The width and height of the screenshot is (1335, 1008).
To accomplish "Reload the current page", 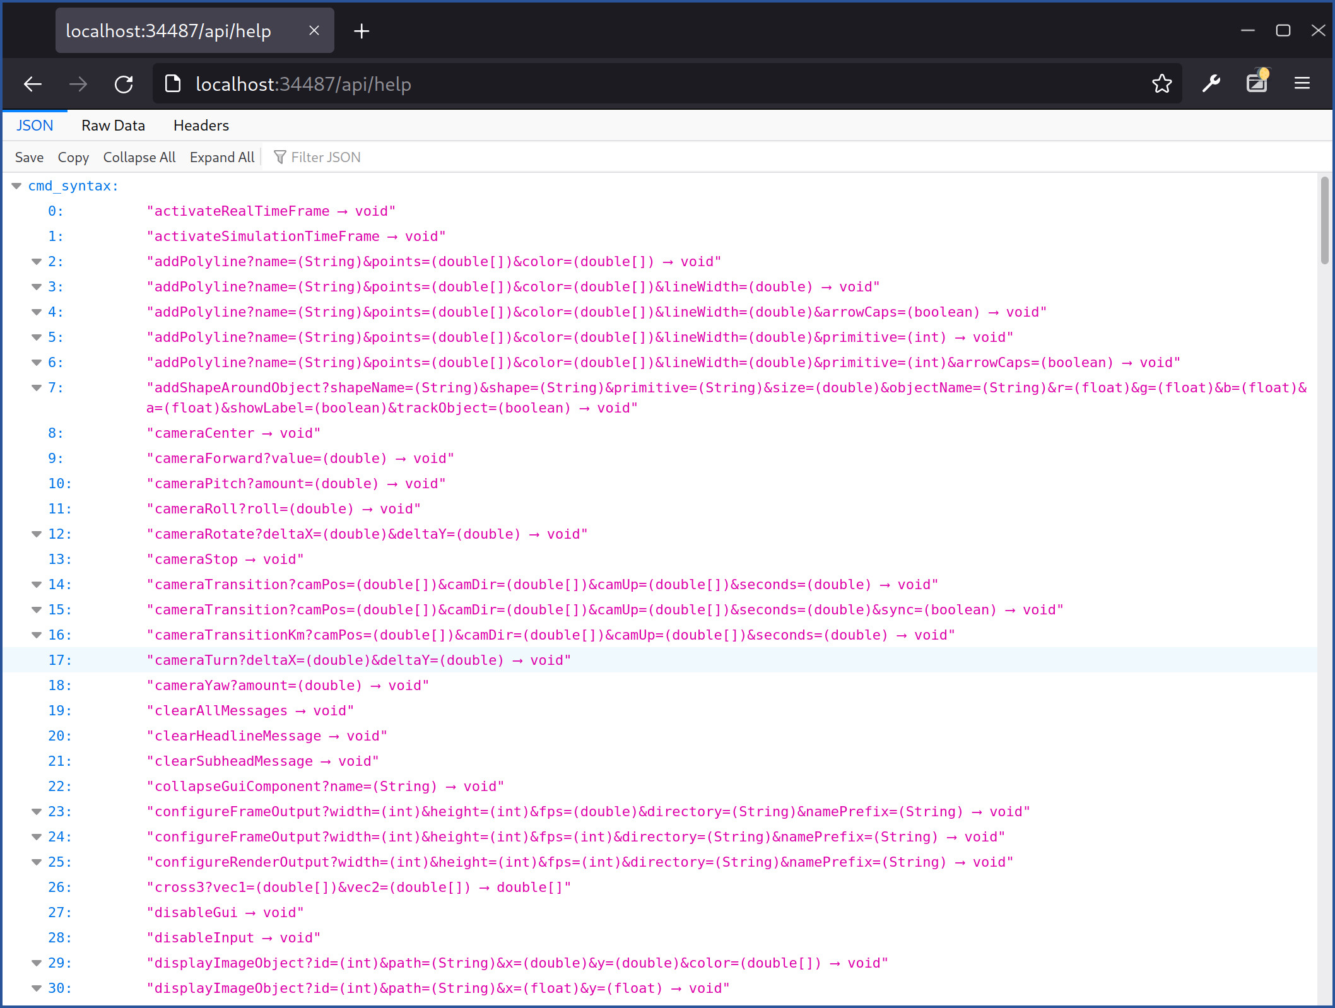I will tap(124, 84).
